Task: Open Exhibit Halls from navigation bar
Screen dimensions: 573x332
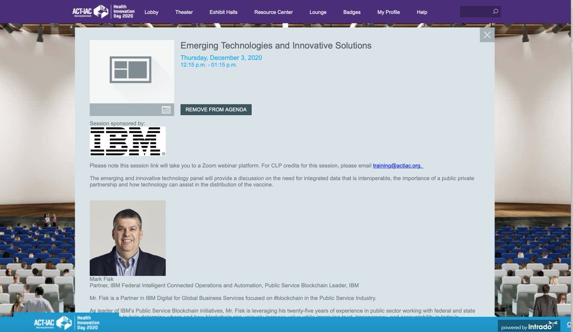Action: pos(224,12)
